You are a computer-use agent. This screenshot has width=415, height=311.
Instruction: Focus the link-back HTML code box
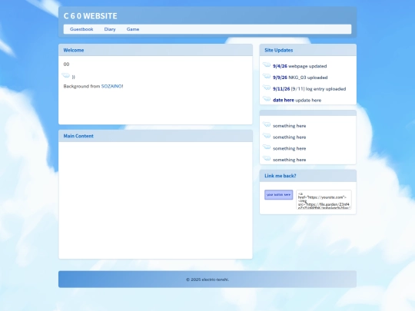[x=324, y=200]
